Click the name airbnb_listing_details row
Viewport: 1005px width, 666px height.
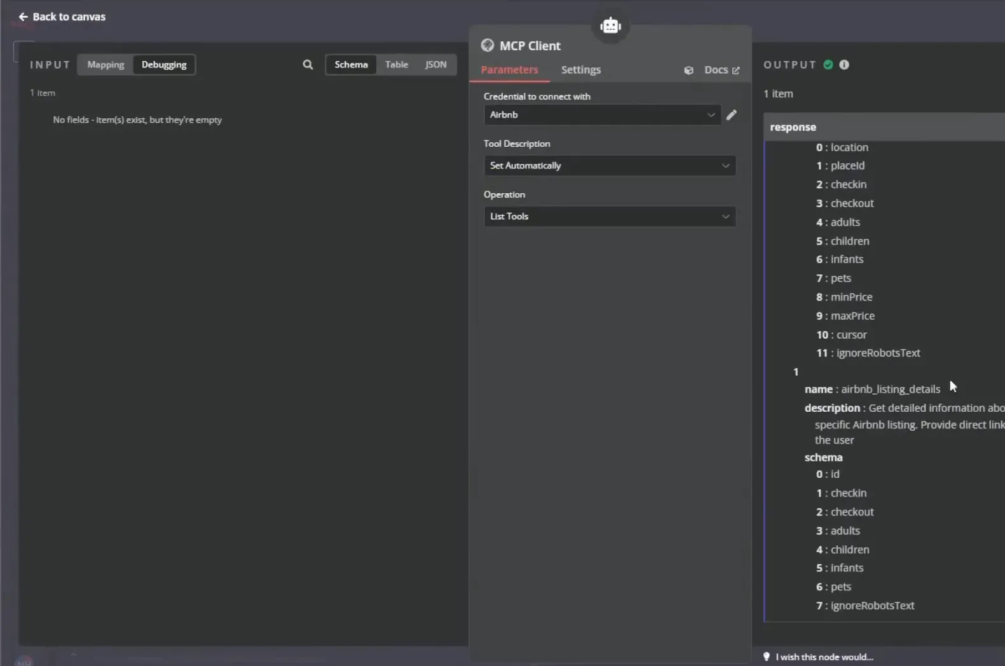(x=872, y=390)
